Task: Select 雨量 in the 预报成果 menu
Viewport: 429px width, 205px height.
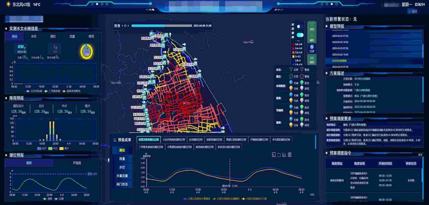Action: point(122,159)
